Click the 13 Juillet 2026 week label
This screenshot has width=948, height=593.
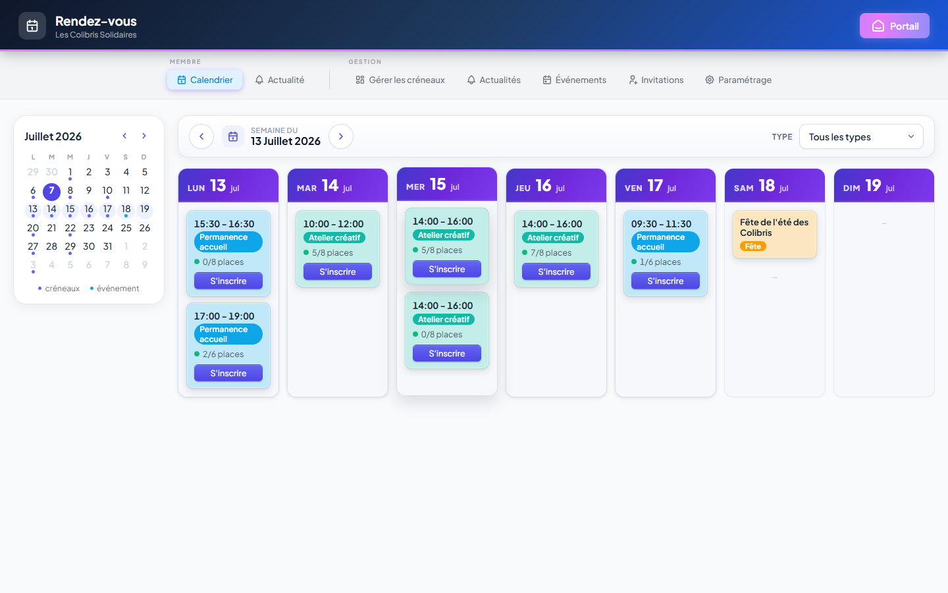click(286, 141)
